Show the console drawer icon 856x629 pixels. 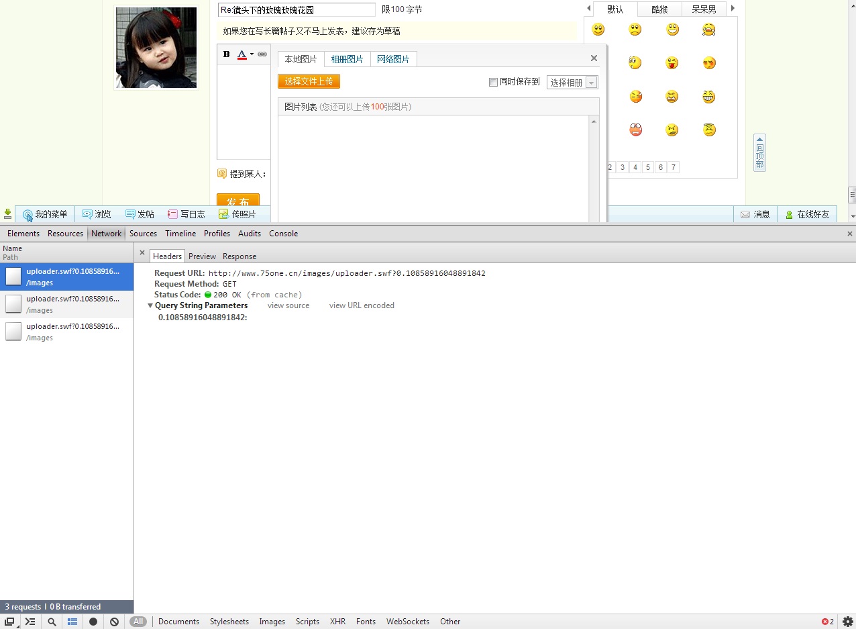point(30,622)
